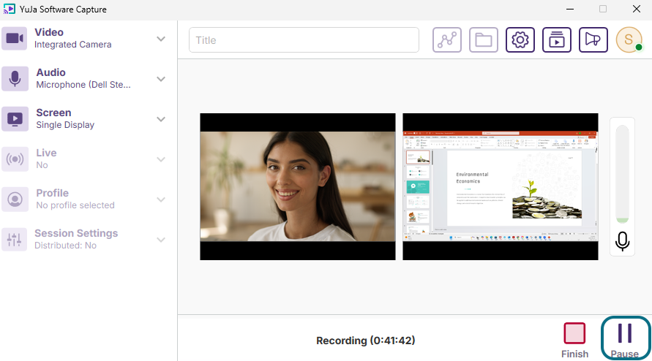Click the Profile icon in sidebar
The height and width of the screenshot is (361, 652).
pos(15,199)
